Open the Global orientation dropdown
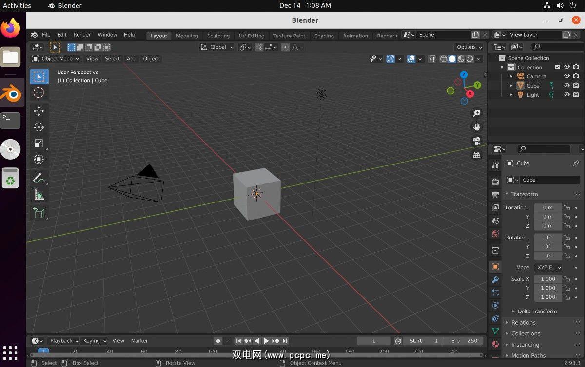Image resolution: width=585 pixels, height=367 pixels. pyautogui.click(x=217, y=47)
